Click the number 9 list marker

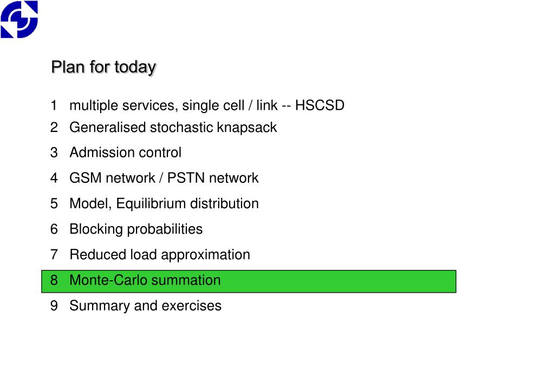(54, 306)
